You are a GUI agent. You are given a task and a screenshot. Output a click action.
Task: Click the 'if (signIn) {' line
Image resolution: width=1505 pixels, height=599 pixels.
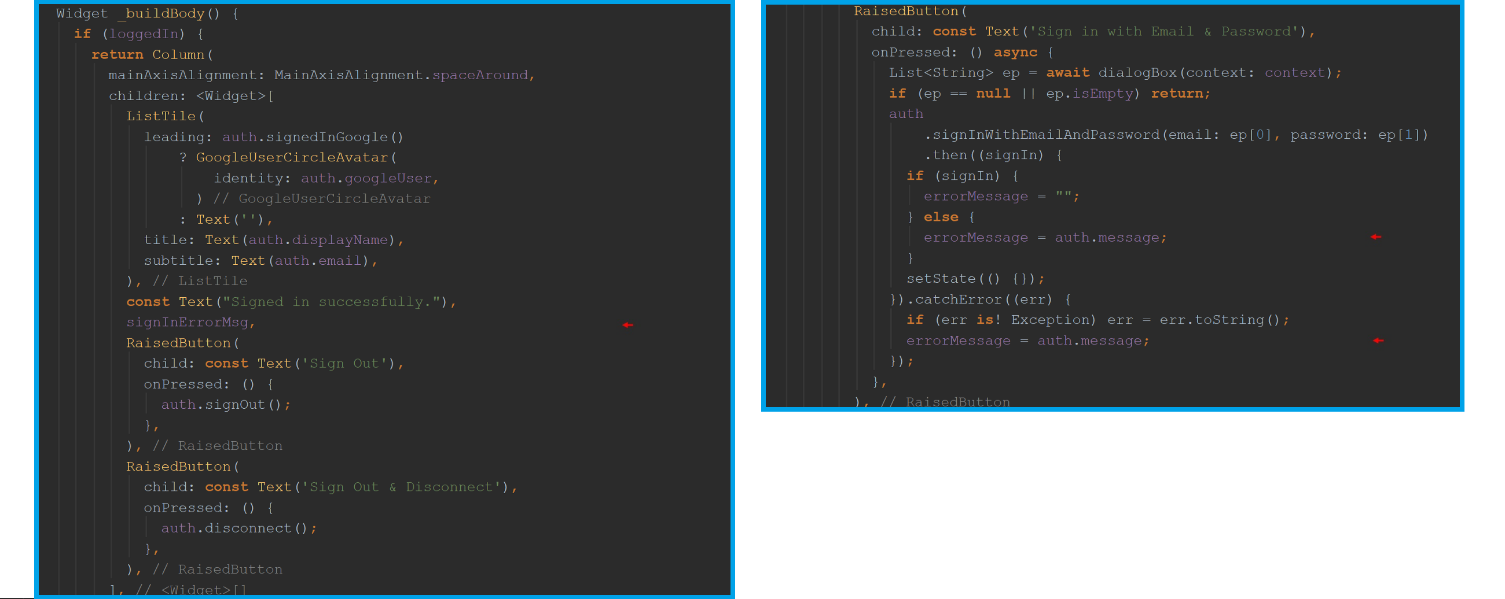click(x=962, y=176)
